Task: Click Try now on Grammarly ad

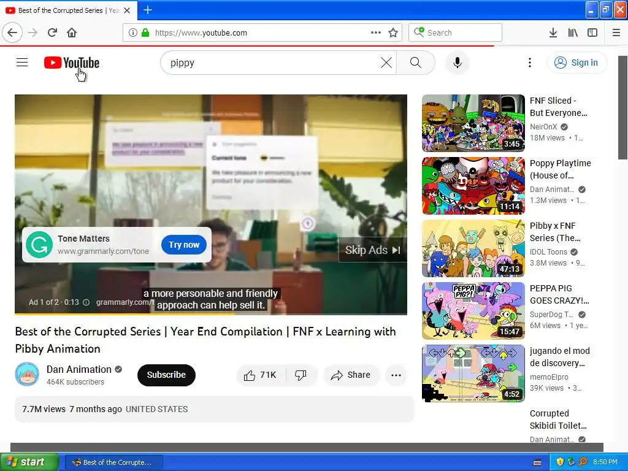Action: coord(184,245)
